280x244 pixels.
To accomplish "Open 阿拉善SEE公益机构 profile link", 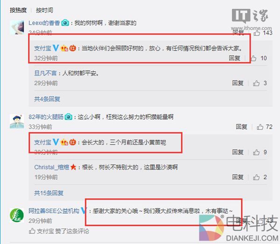I will (54, 211).
